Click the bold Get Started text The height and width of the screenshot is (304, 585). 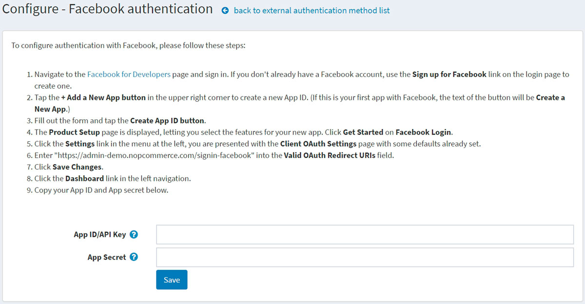[x=363, y=133]
